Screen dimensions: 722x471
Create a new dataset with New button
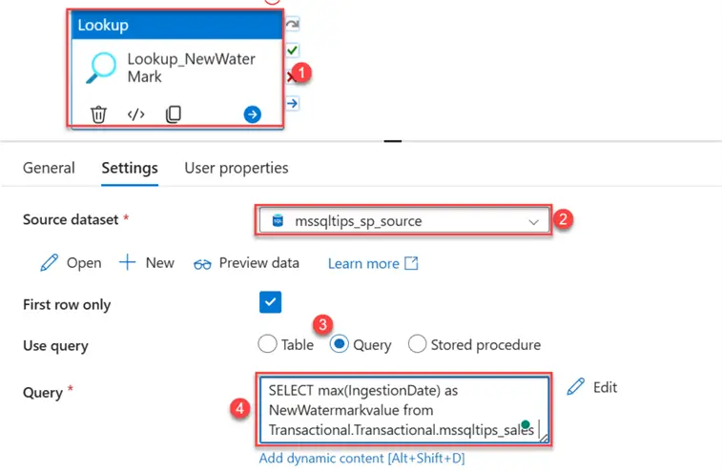[147, 263]
